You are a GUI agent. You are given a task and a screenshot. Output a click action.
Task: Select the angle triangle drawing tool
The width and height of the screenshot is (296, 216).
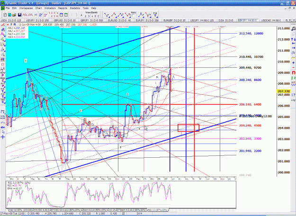point(3,49)
